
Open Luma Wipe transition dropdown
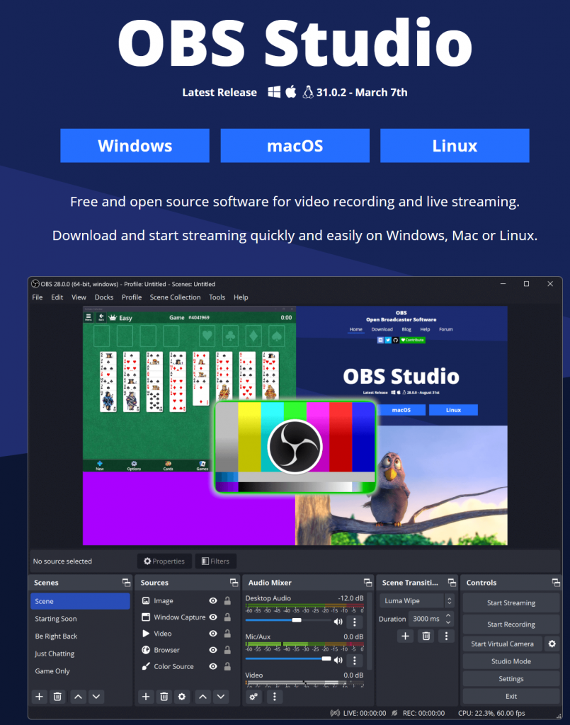tap(416, 600)
